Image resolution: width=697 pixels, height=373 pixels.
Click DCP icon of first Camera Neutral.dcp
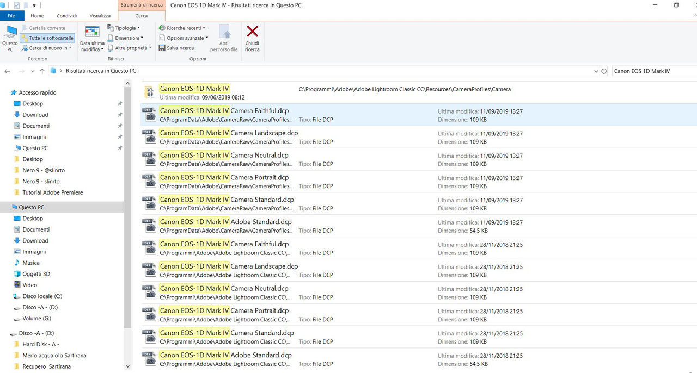tap(149, 159)
